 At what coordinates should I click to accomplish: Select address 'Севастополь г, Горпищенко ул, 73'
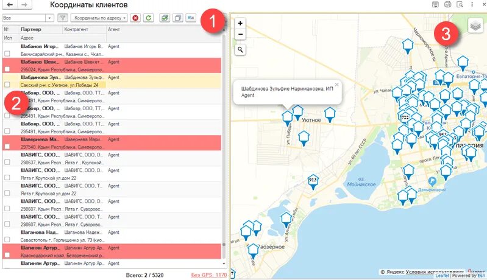pyautogui.click(x=62, y=240)
